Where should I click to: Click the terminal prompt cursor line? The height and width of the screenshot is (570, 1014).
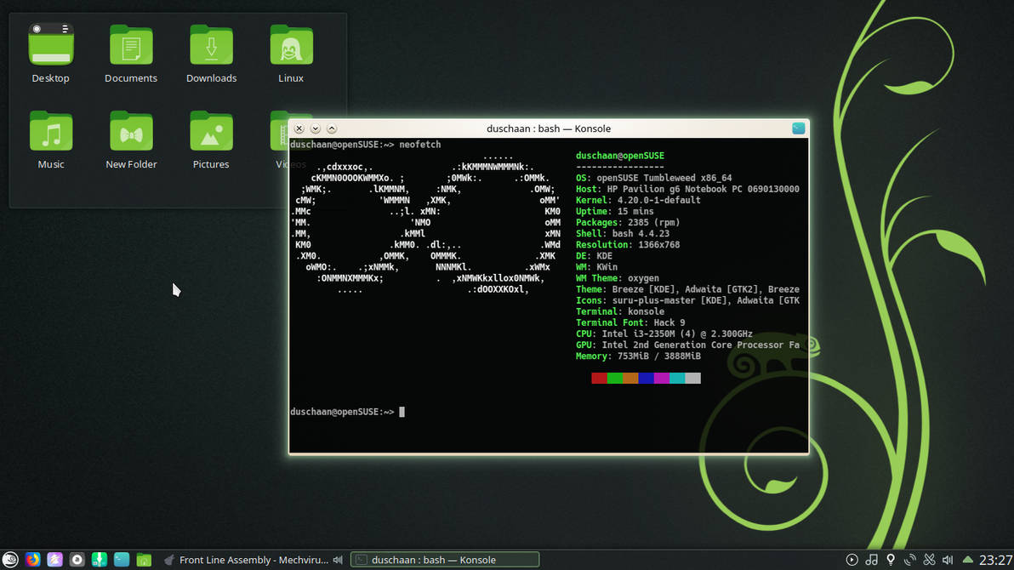point(347,412)
